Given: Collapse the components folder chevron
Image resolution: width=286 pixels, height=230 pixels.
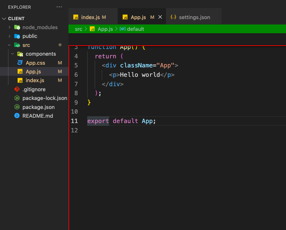Looking at the screenshot, I should point(12,54).
